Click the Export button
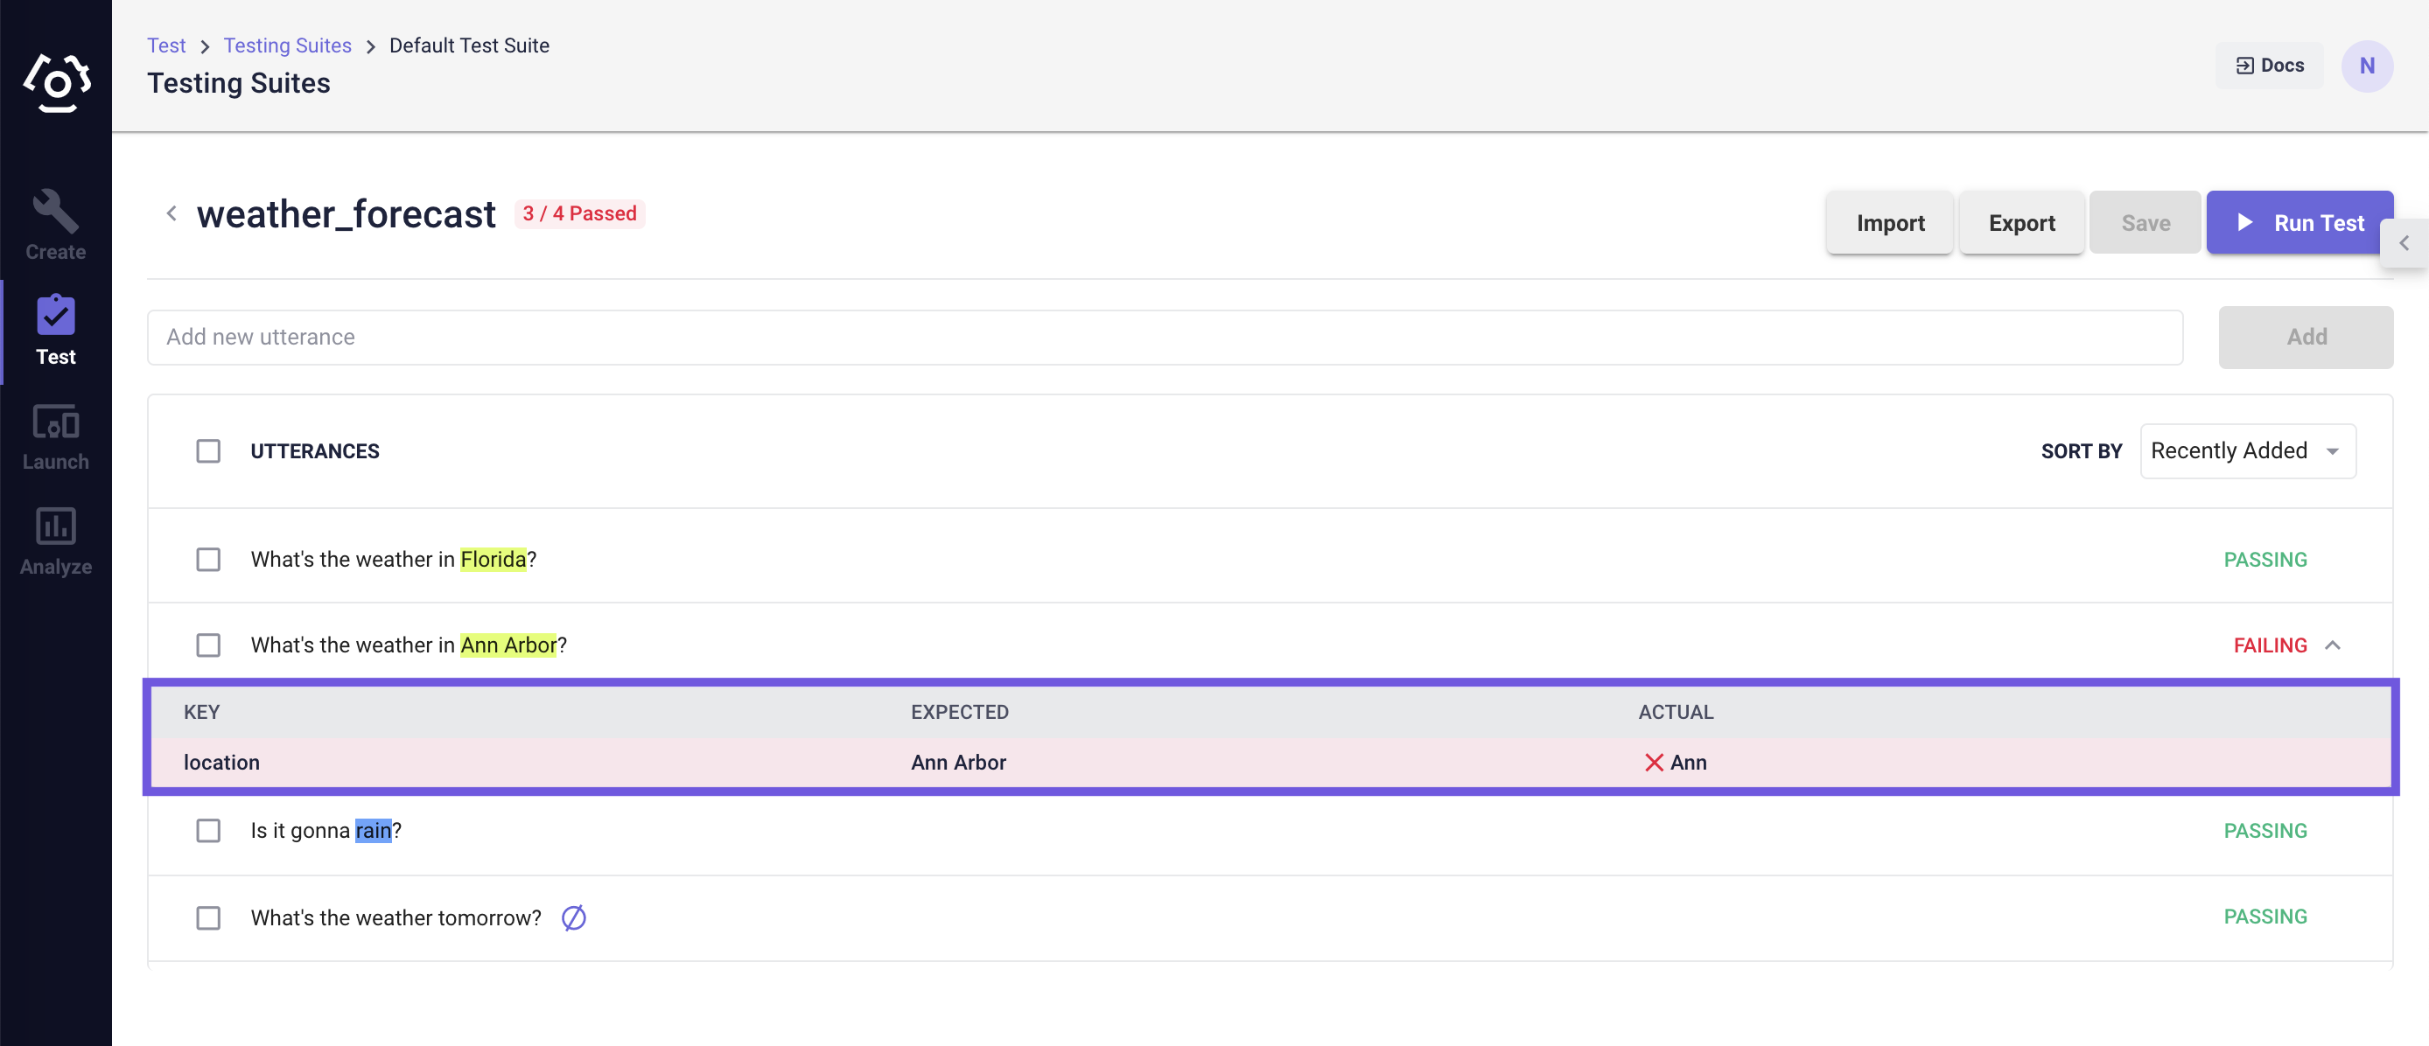Viewport: 2429px width, 1046px height. tap(2019, 221)
